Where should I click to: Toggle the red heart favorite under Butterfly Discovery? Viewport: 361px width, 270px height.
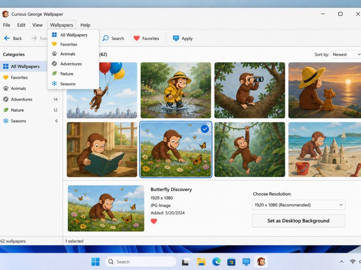tap(154, 221)
